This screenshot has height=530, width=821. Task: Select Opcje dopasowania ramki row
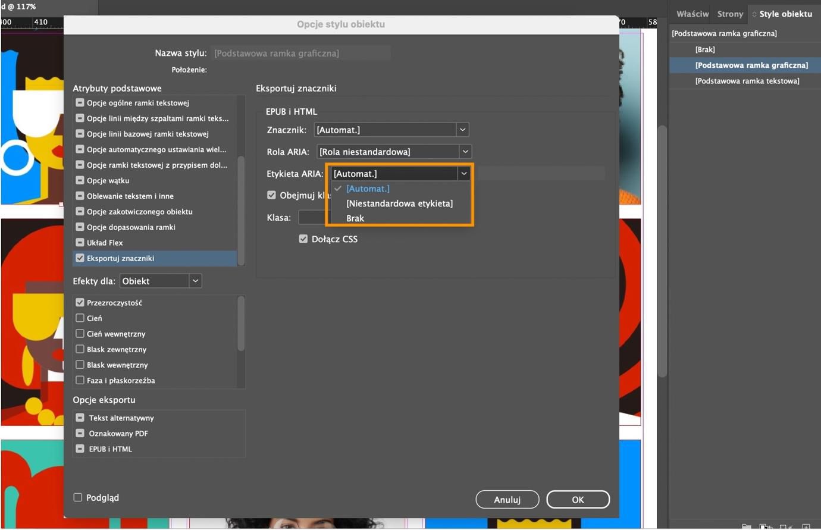[x=155, y=227]
